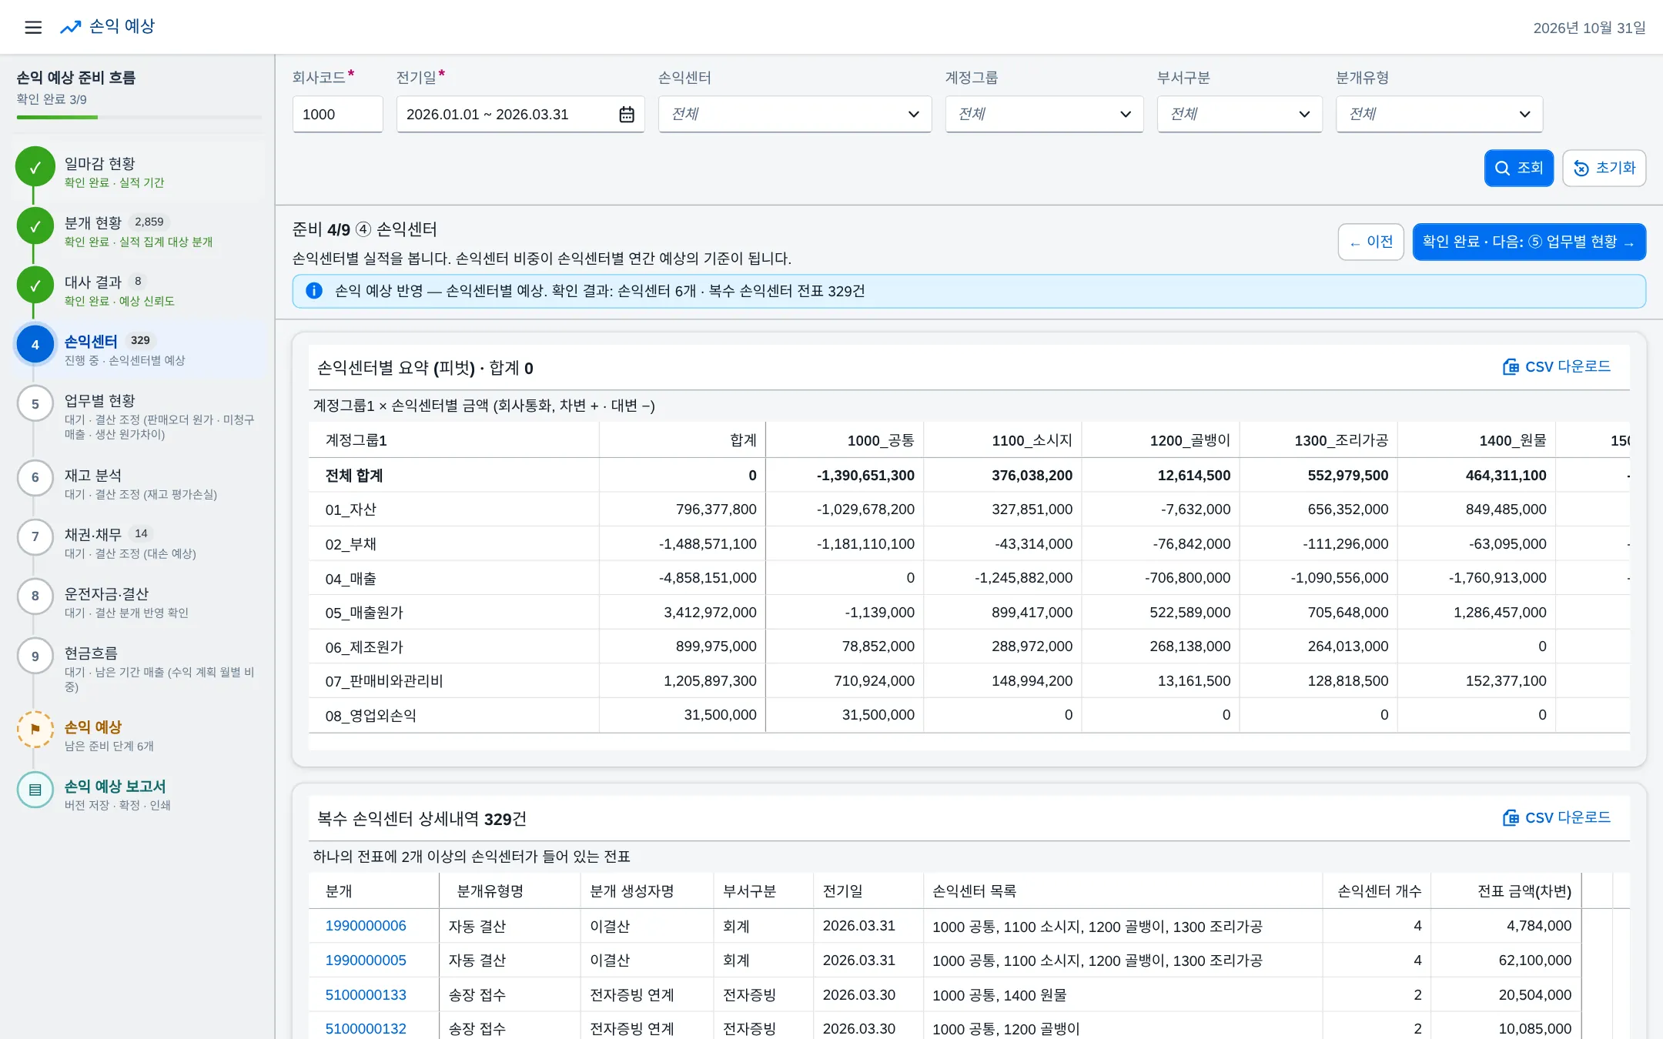
Task: Click the 손익 예상 trend line logo icon
Action: tap(70, 28)
